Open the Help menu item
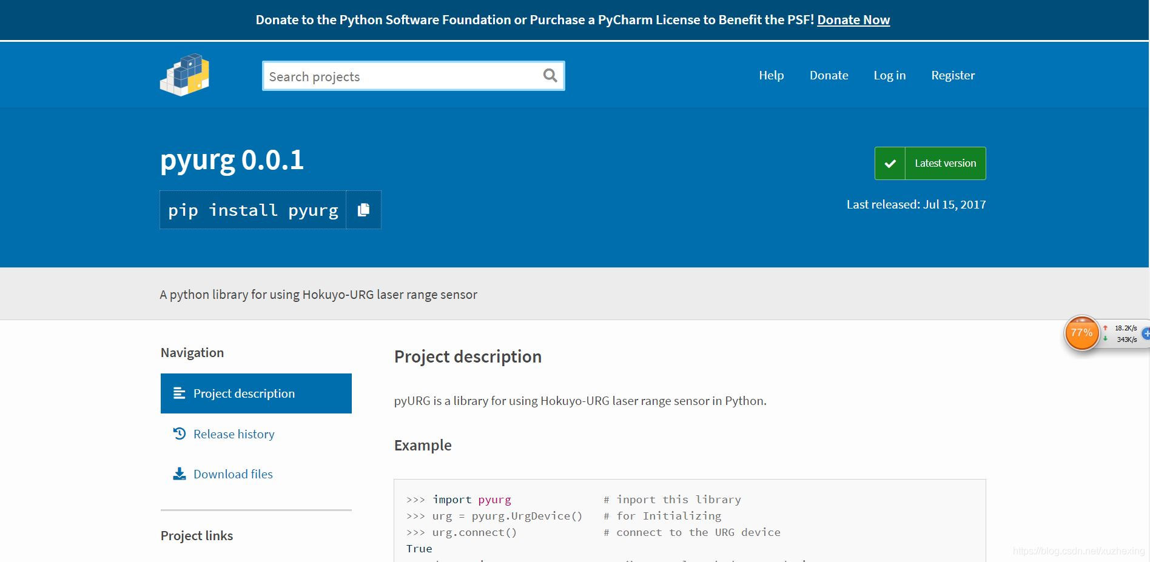Viewport: 1150px width, 562px height. click(x=771, y=75)
